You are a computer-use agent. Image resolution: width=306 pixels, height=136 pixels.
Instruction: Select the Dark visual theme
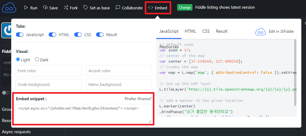click(37, 59)
